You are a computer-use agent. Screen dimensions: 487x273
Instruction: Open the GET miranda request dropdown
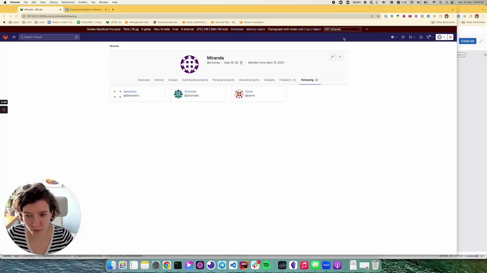pos(342,29)
